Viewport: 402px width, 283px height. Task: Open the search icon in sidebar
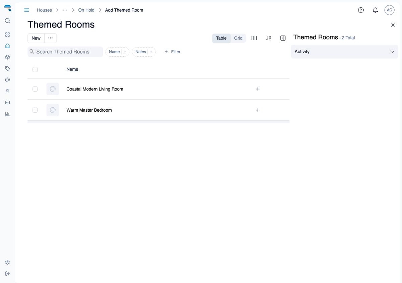[7, 21]
